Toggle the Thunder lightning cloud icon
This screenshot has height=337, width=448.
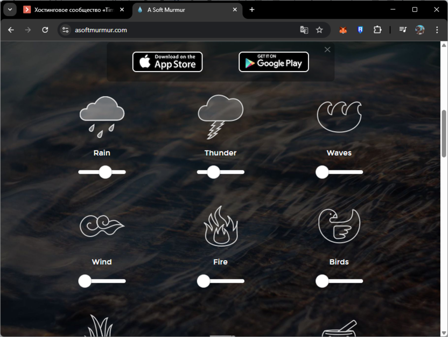click(221, 117)
